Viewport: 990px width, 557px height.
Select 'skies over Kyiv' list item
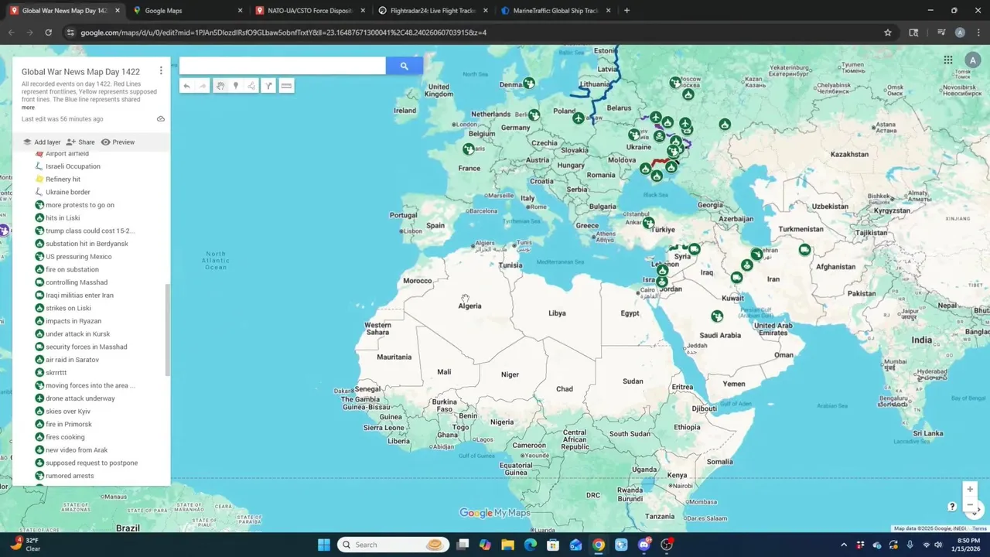pyautogui.click(x=68, y=412)
